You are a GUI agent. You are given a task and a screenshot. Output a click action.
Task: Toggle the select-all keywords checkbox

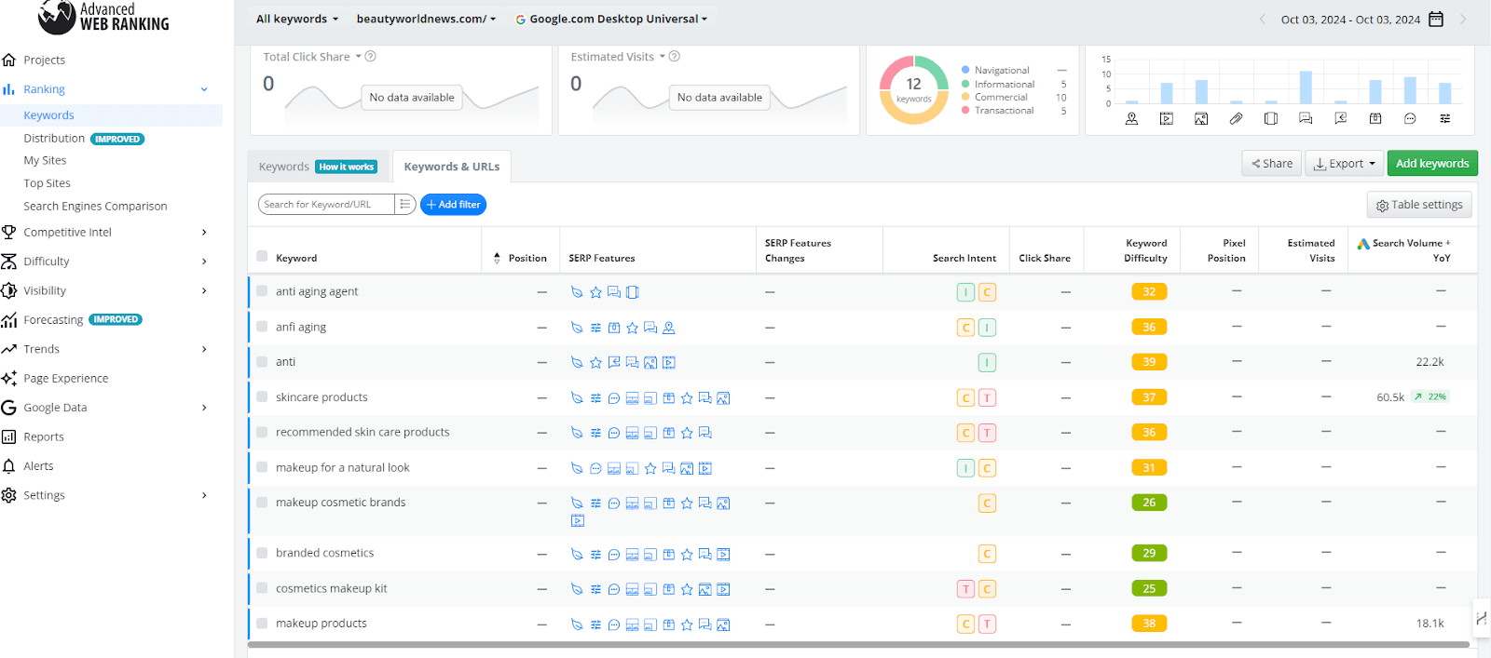[262, 257]
